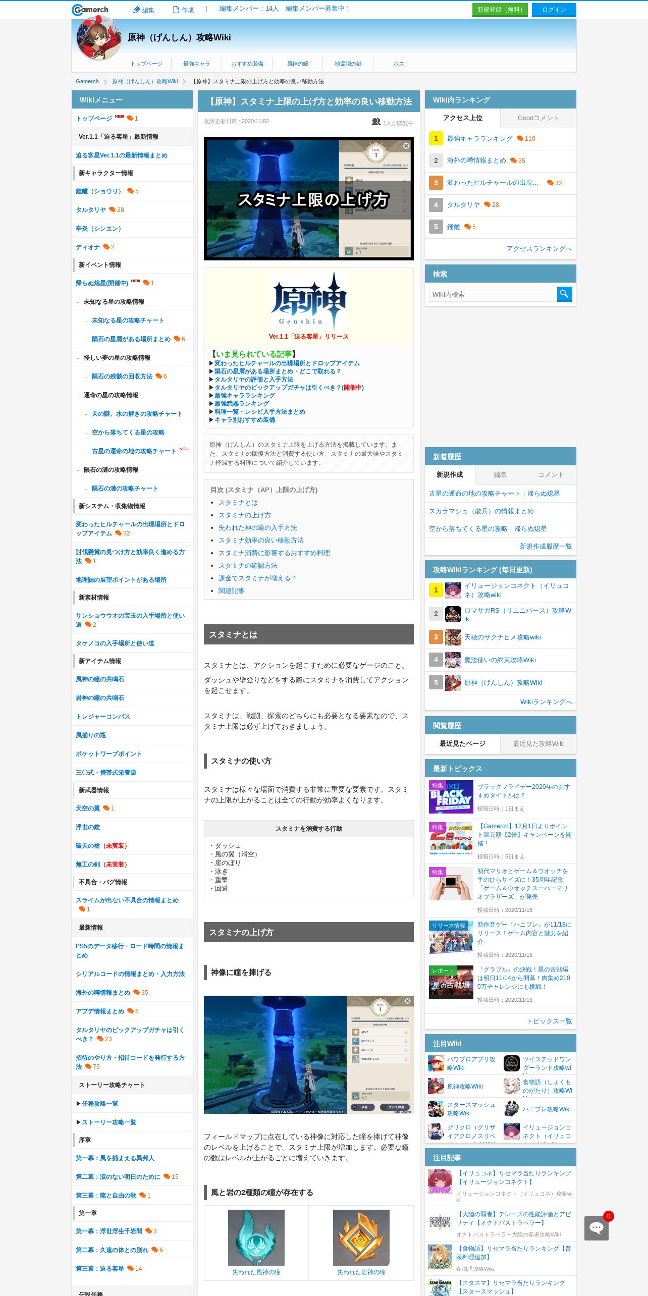The height and width of the screenshot is (1296, 648).
Task: Open 最強キャラランキング ranking link
Action: [x=480, y=139]
